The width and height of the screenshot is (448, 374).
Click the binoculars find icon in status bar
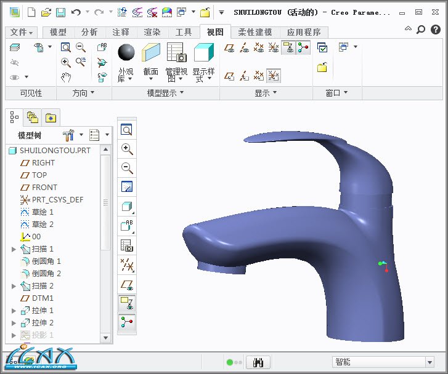point(258,362)
